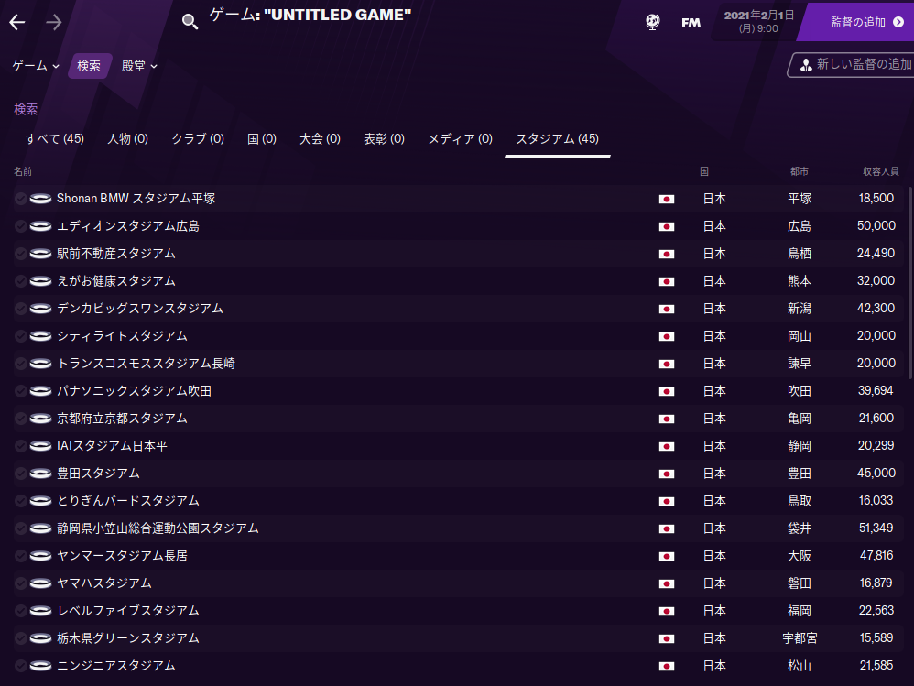
Task: Open パナソニックスタジアム吹田 stadium name
Action: (x=134, y=391)
